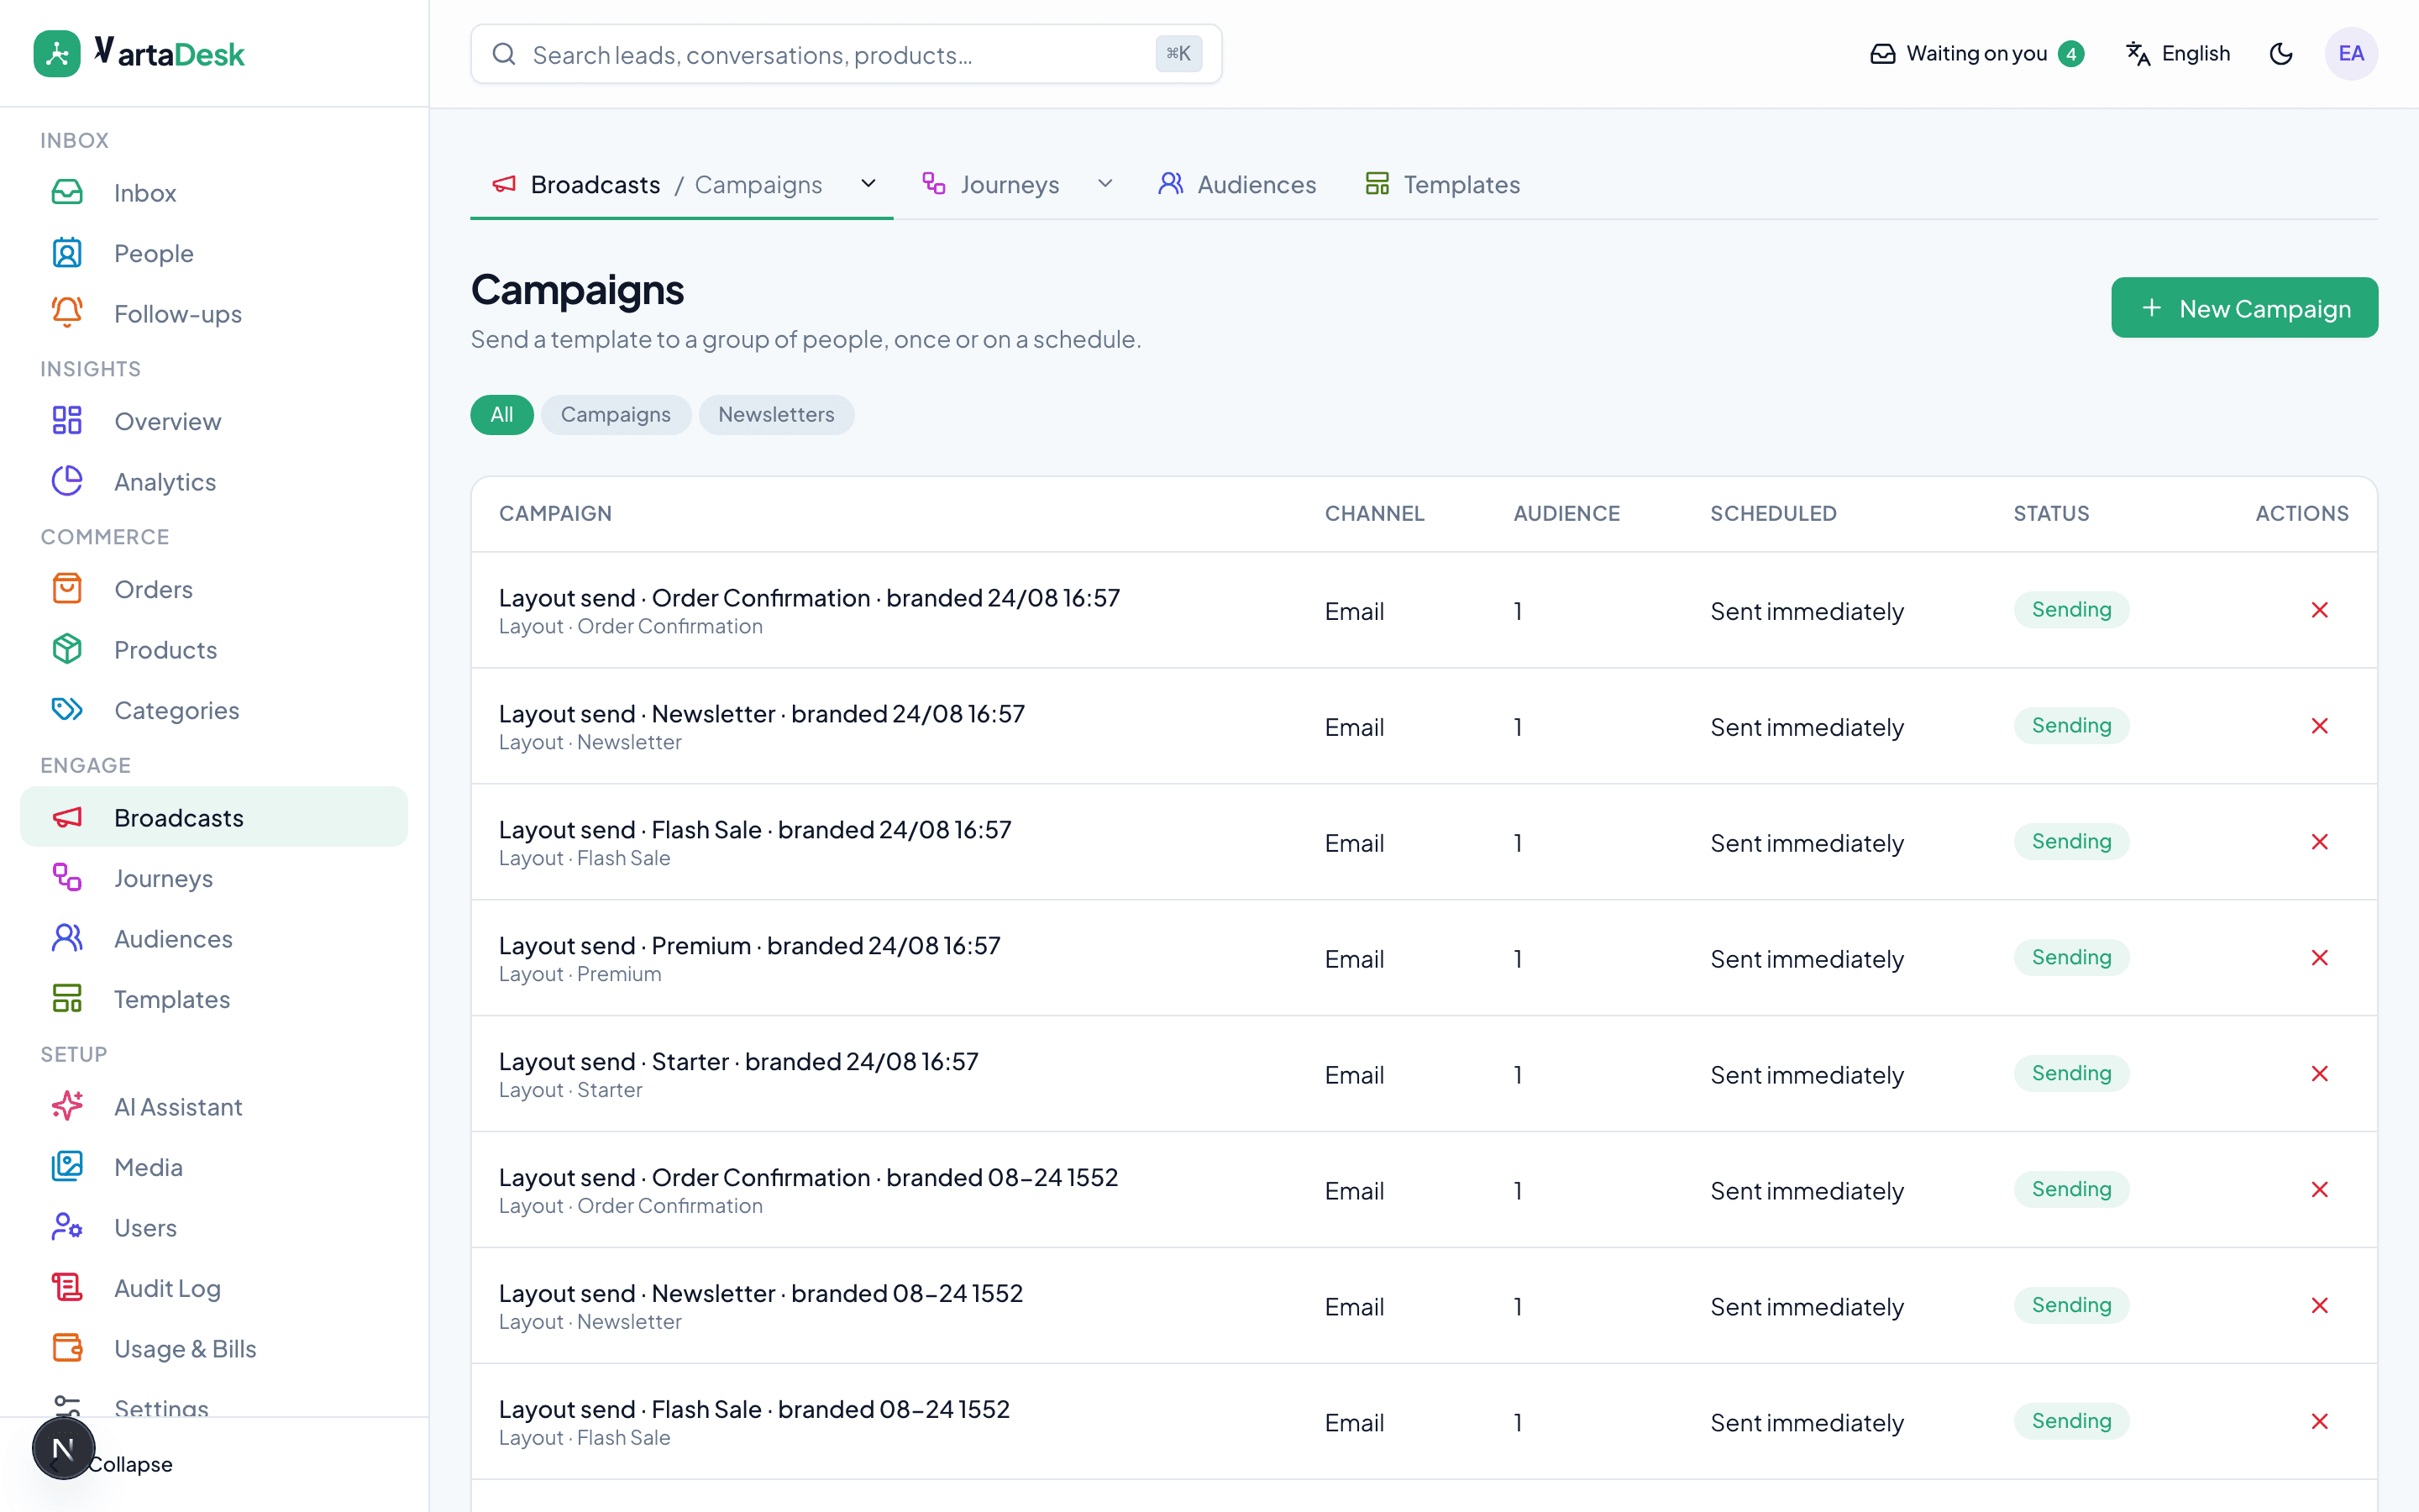Open Waiting on you notifications
Screen dimensions: 2419x1512
(x=1977, y=54)
